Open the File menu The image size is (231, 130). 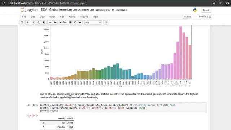(24, 17)
